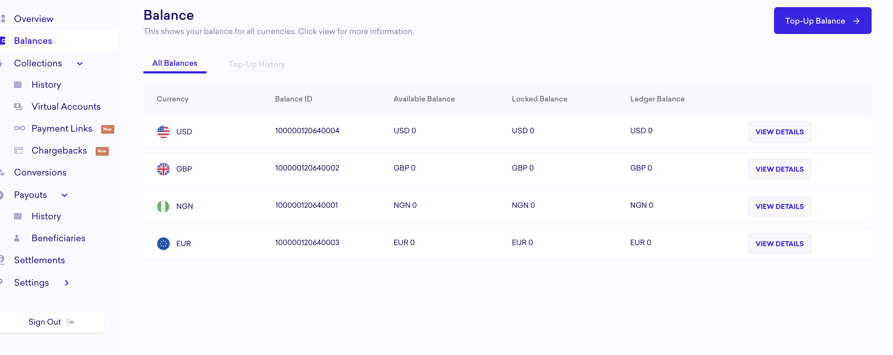Switch to Top-Up History tab

point(256,64)
